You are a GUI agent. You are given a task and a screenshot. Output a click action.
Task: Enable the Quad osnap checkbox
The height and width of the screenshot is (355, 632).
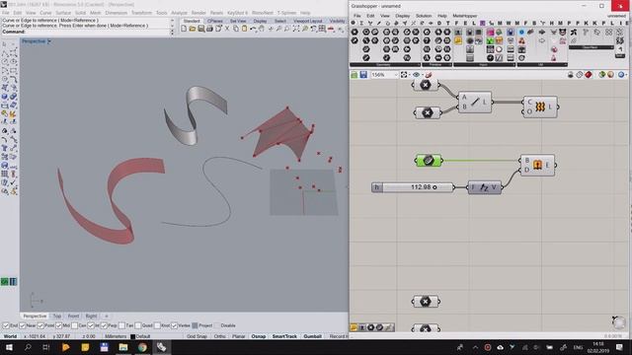138,325
